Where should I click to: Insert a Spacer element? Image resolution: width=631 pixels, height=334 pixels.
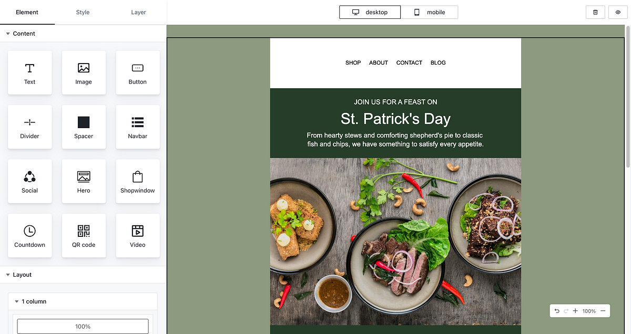coord(84,127)
